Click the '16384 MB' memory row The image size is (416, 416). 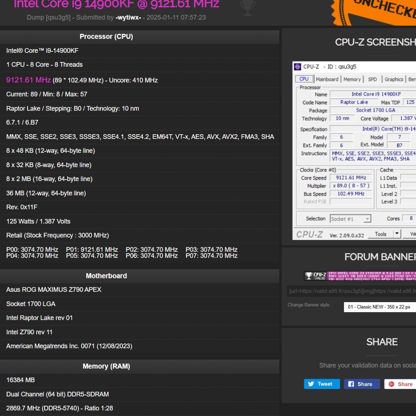point(139,380)
